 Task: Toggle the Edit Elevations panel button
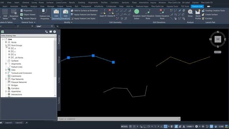click(65, 14)
